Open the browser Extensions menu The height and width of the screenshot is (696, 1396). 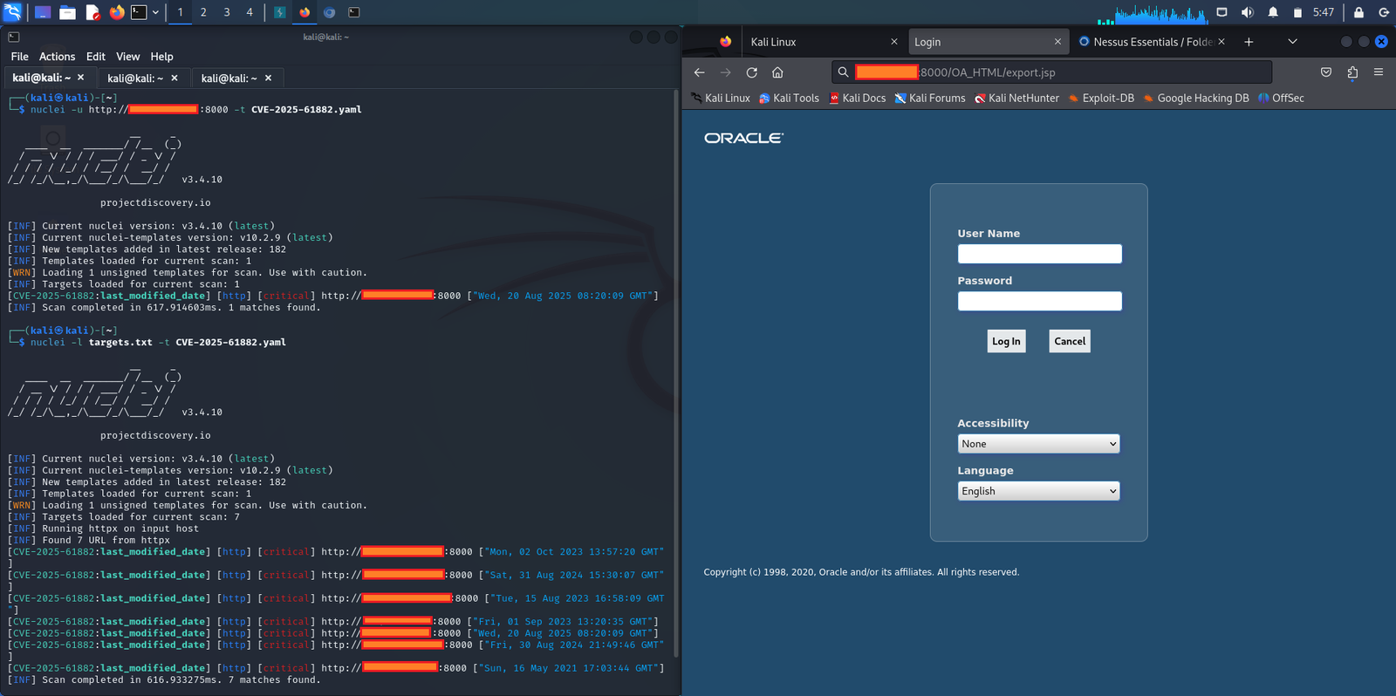pyautogui.click(x=1352, y=72)
